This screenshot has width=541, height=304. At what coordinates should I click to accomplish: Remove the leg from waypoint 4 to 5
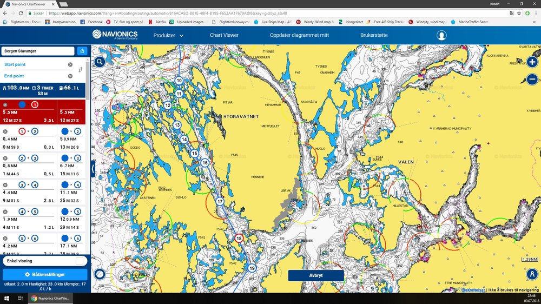pyautogui.click(x=5, y=212)
